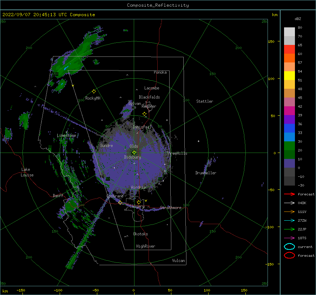The width and height of the screenshot is (316, 295).
Task: Click the red swatch in dBZ scale
Action: click(289, 49)
